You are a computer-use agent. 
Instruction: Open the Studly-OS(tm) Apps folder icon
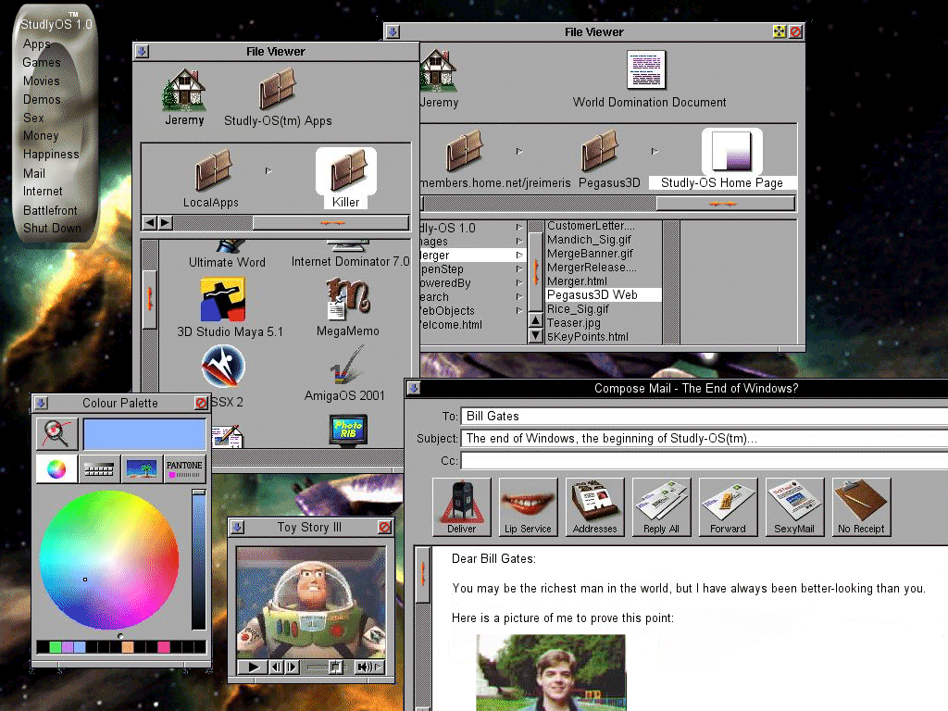tap(277, 88)
